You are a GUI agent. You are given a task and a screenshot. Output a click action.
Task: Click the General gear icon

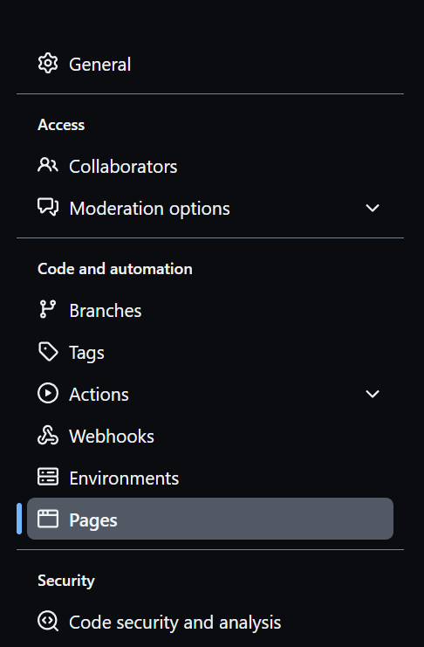click(x=48, y=64)
